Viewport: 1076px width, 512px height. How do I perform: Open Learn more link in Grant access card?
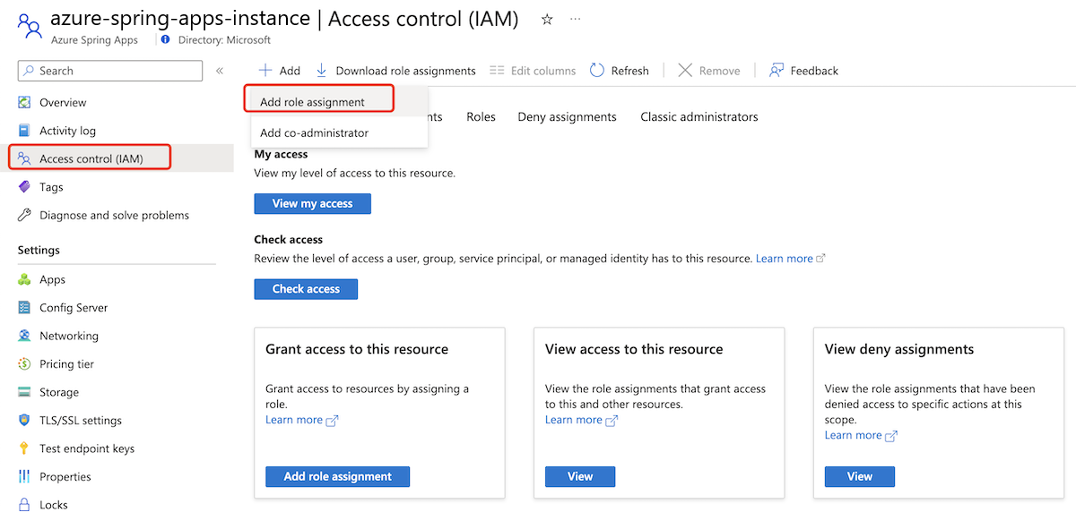click(x=294, y=420)
